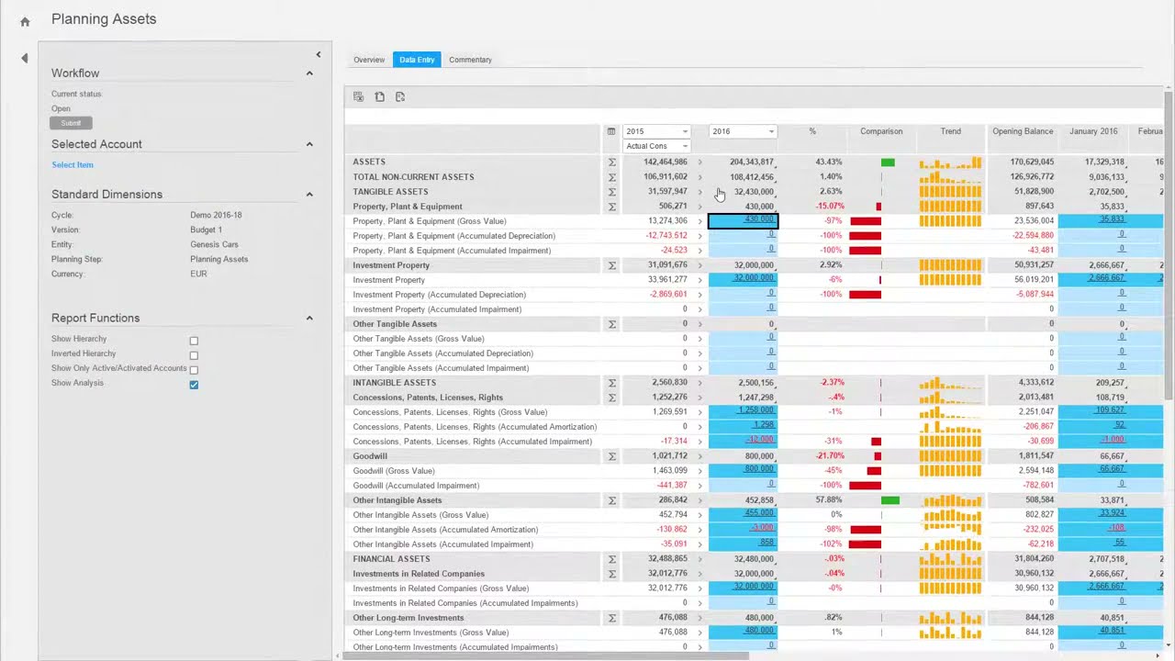The height and width of the screenshot is (661, 1175).
Task: Click Goodwill (Accumulated Impairment) red comparison bar
Action: click(866, 486)
